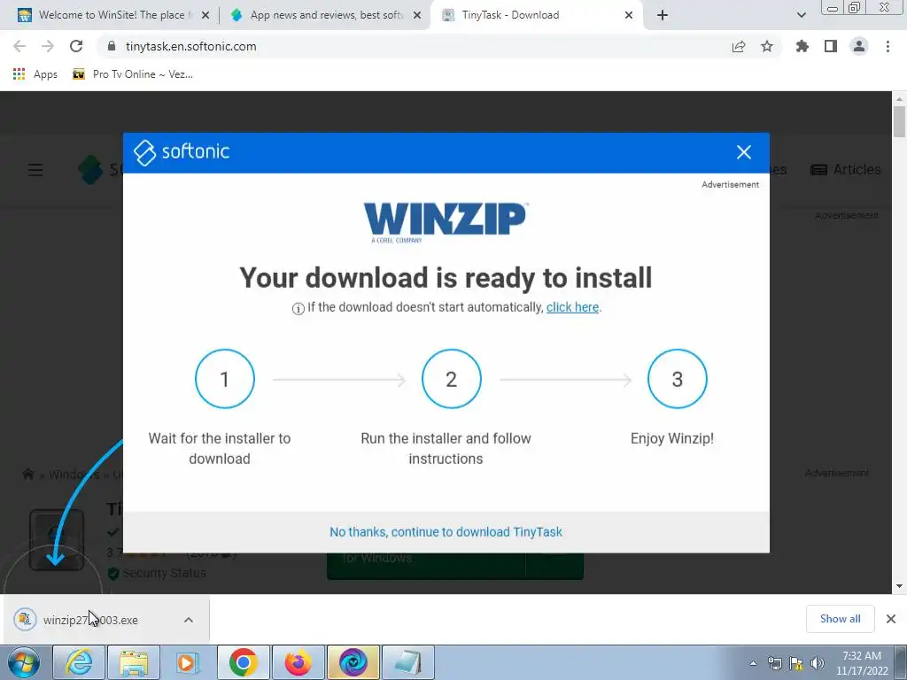Open the Windows Start menu
This screenshot has width=907, height=680.
point(23,662)
